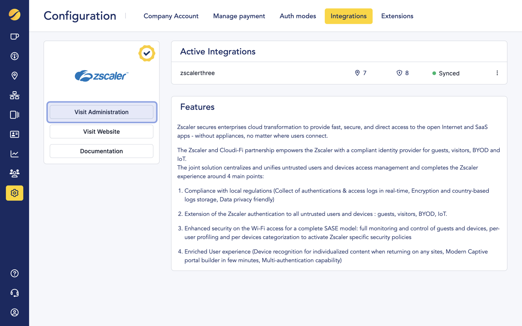Switch to Manage payment section
Screen dimensions: 522x326
pyautogui.click(x=239, y=16)
